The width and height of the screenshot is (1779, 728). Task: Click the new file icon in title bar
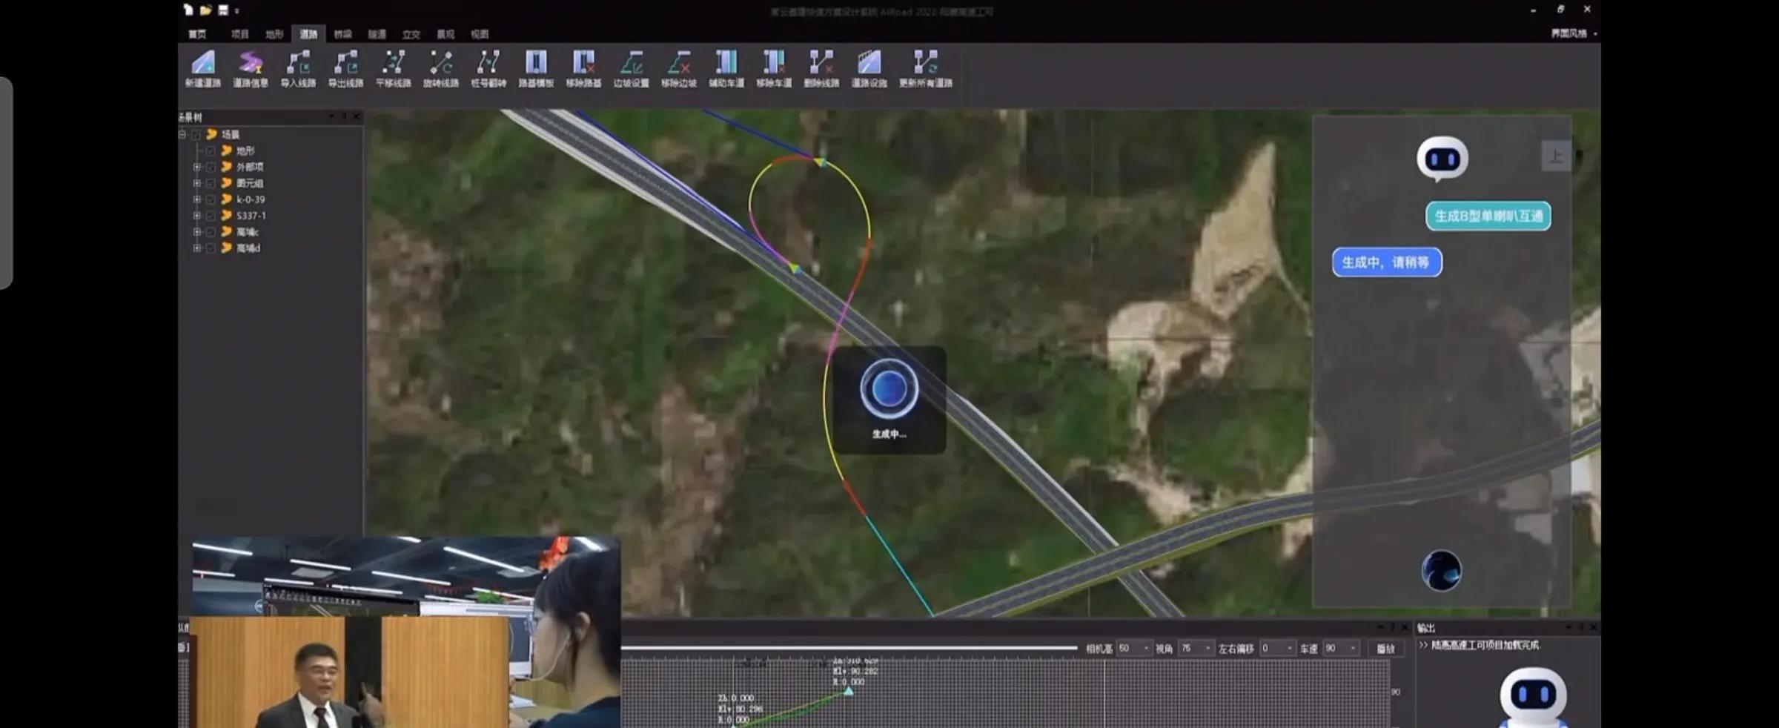coord(188,10)
